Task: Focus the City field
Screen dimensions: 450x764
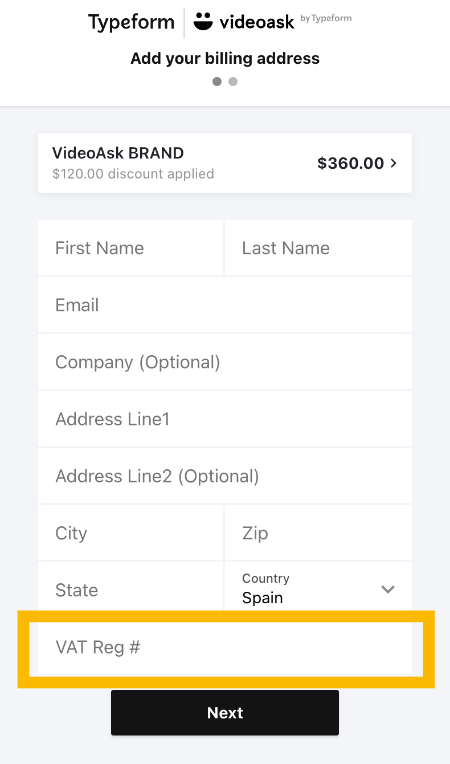Action: tap(130, 533)
